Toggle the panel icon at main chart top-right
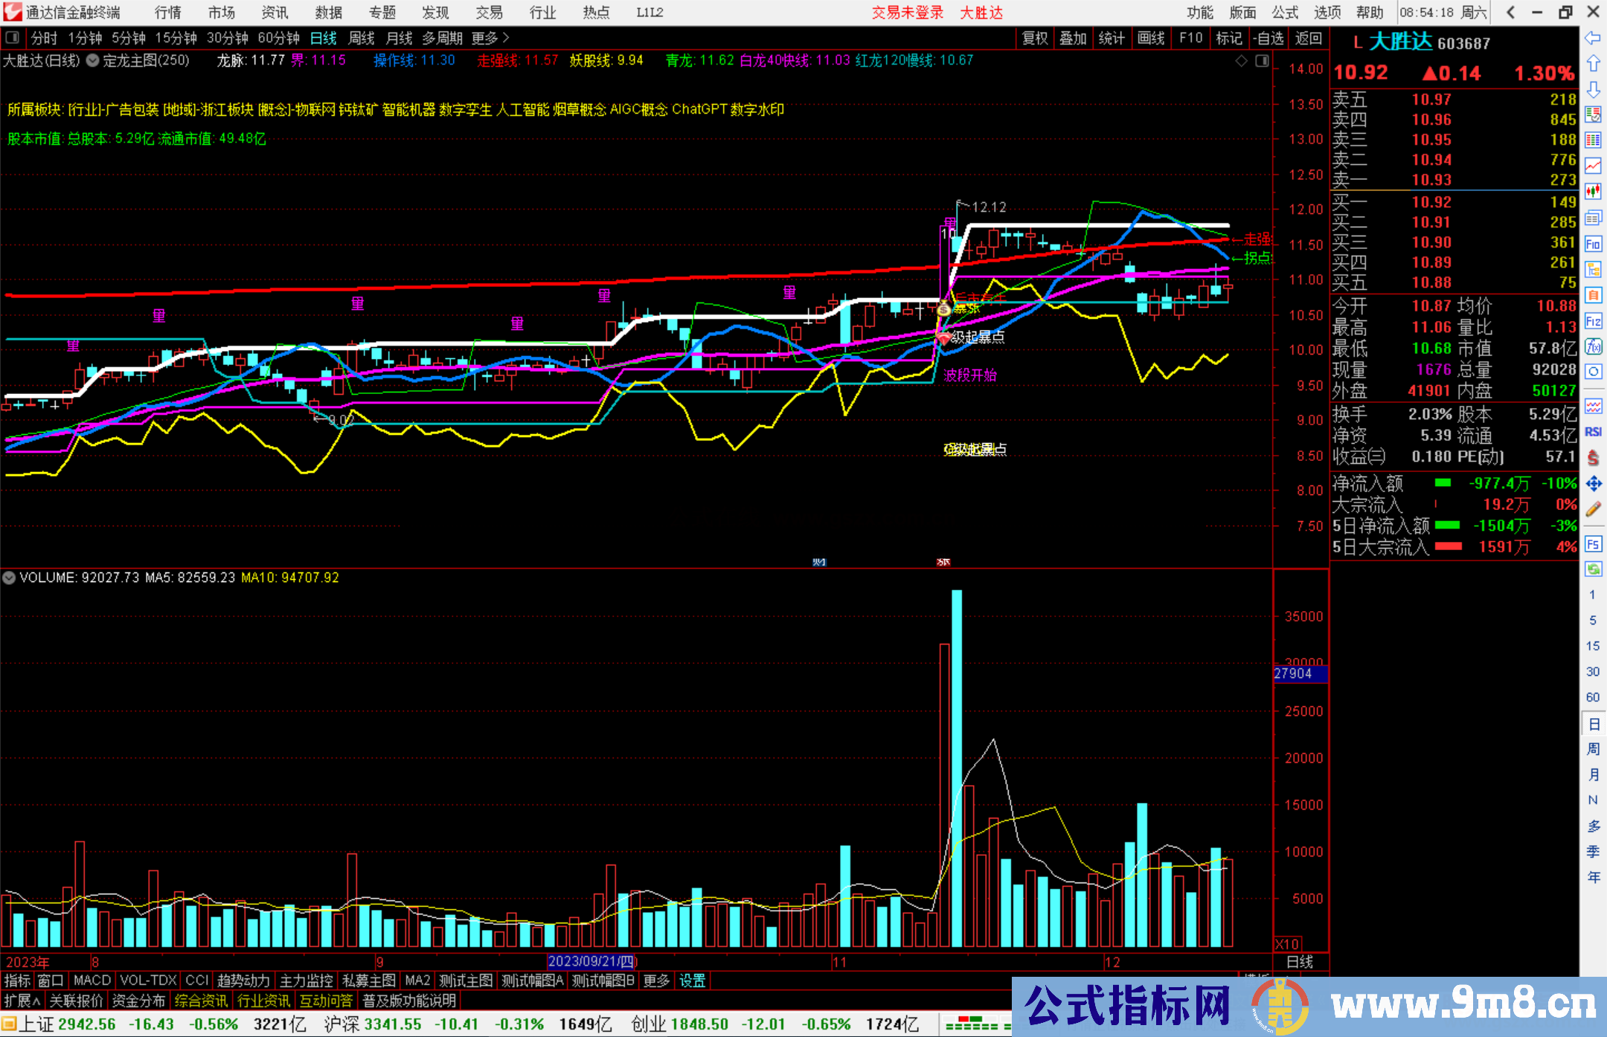 click(x=1263, y=61)
